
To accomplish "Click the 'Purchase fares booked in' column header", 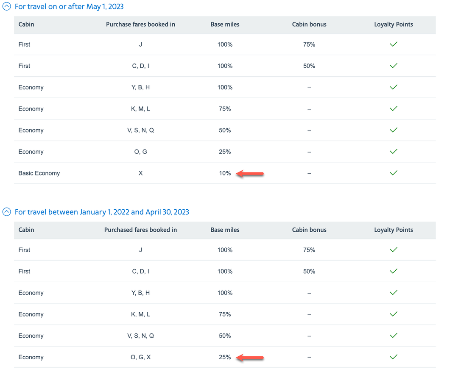I will tap(140, 25).
